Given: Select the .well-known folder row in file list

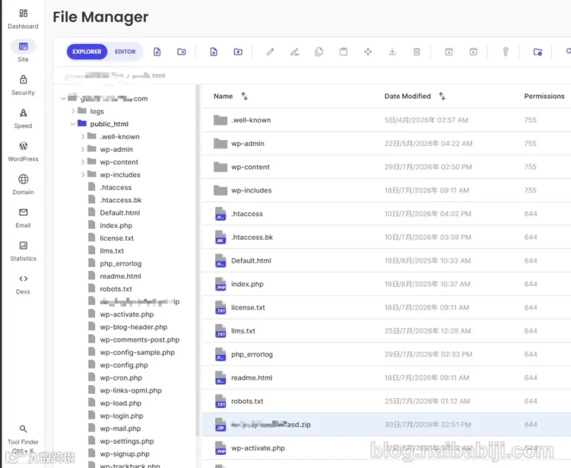Looking at the screenshot, I should point(386,120).
